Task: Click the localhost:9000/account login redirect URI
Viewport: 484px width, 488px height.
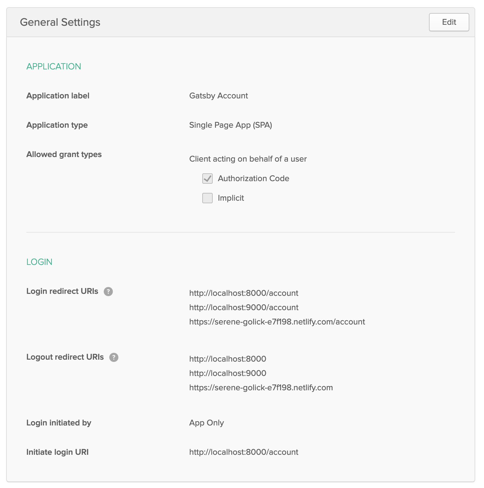Action: 244,308
